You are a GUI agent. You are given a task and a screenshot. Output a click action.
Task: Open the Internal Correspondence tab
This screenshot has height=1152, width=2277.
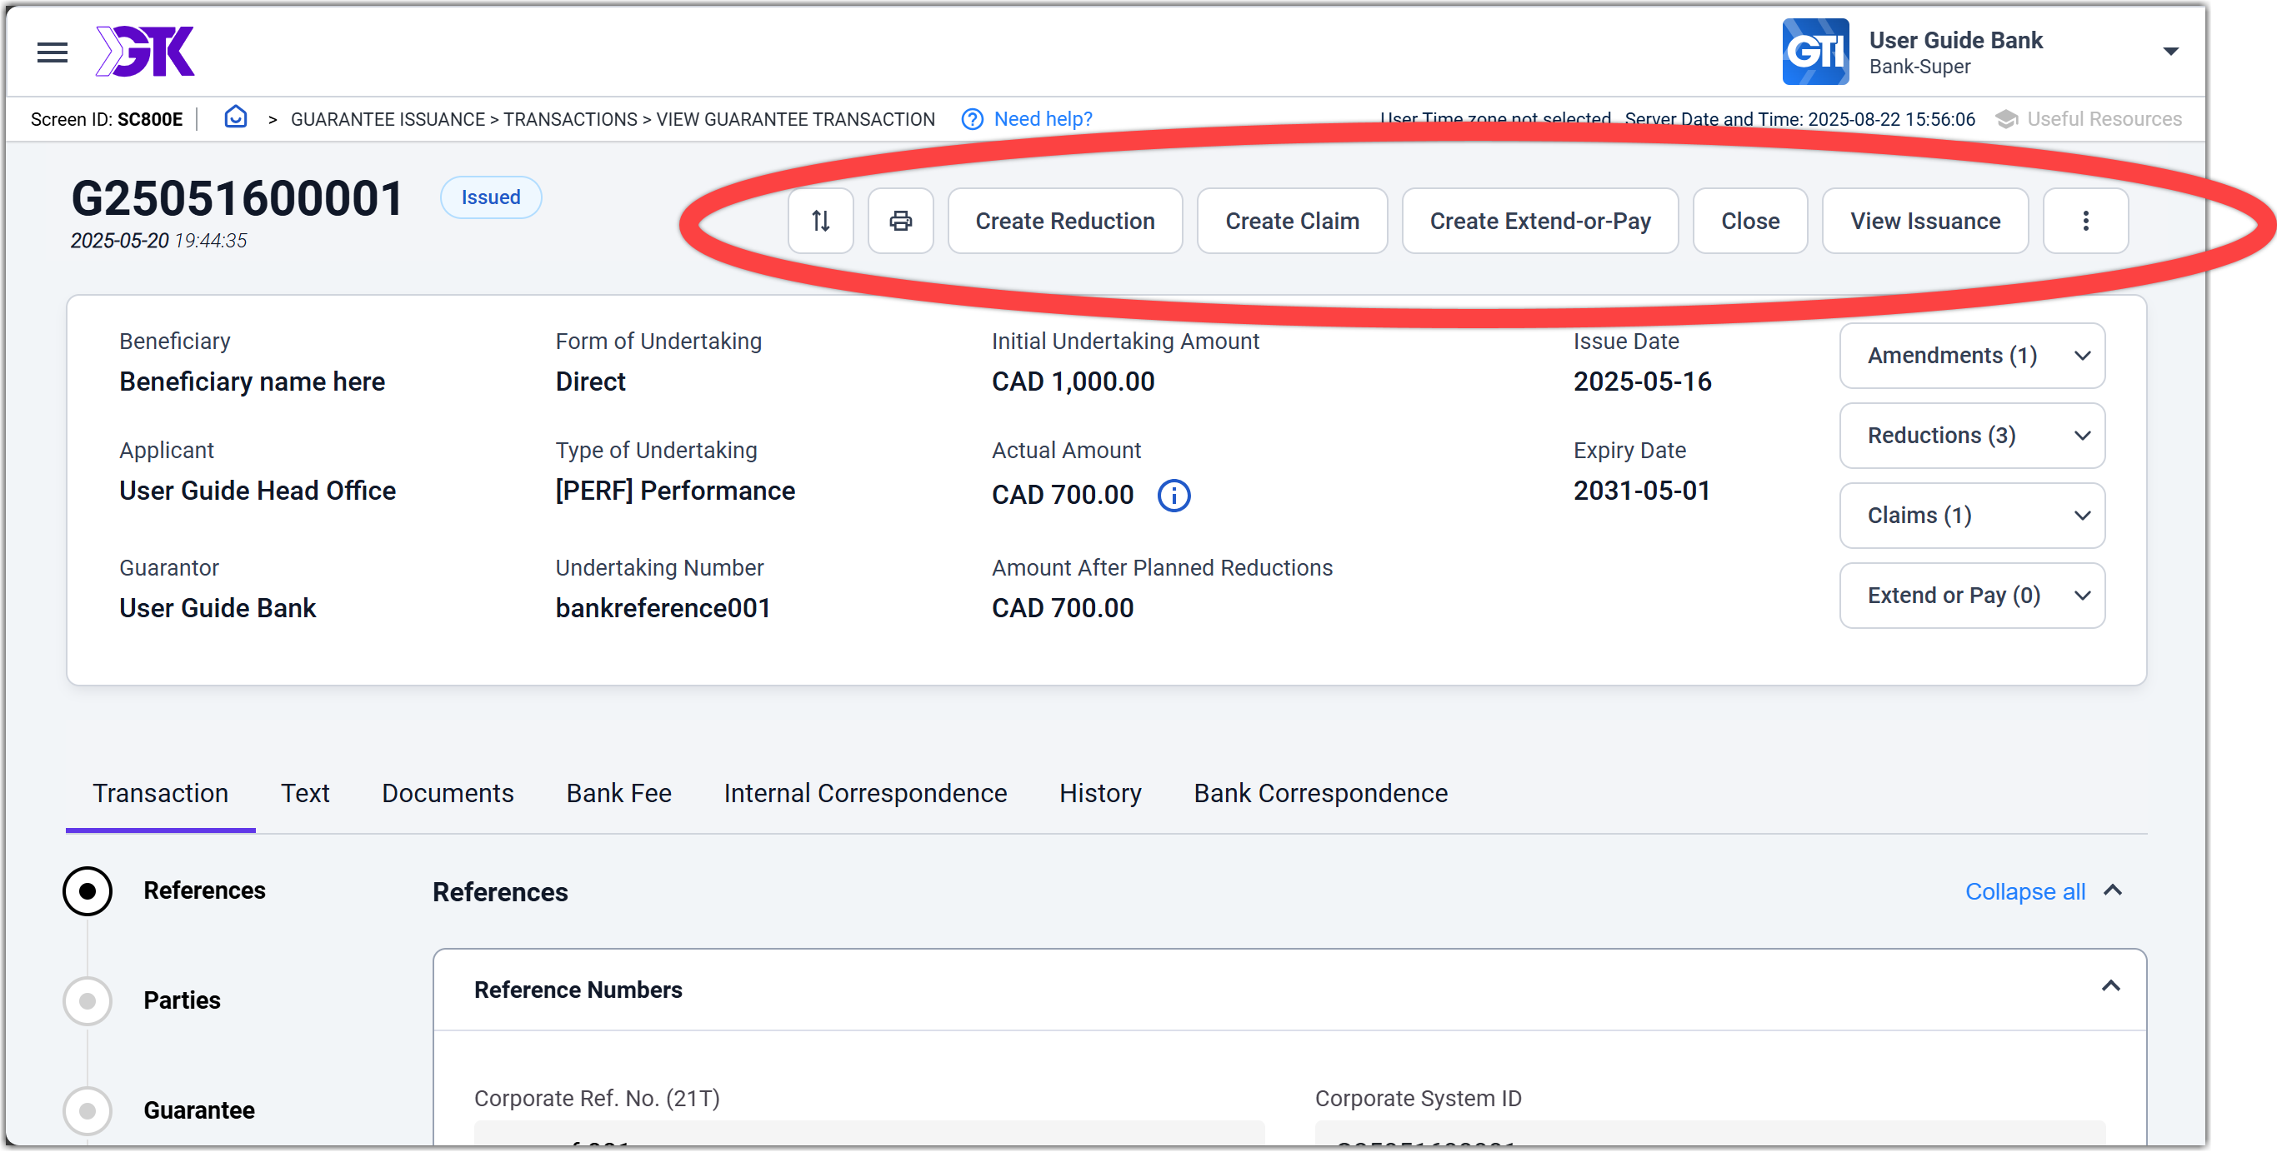pos(865,793)
